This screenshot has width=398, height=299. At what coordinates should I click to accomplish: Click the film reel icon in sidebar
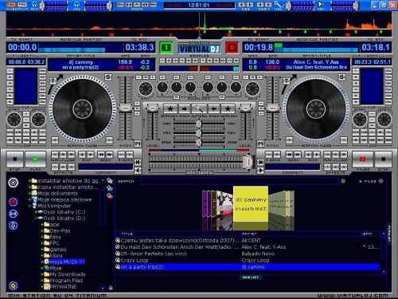coord(14,214)
